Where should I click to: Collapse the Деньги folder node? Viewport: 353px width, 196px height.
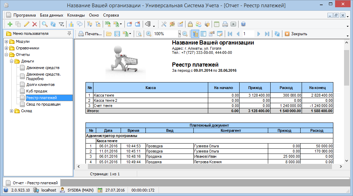[11, 61]
